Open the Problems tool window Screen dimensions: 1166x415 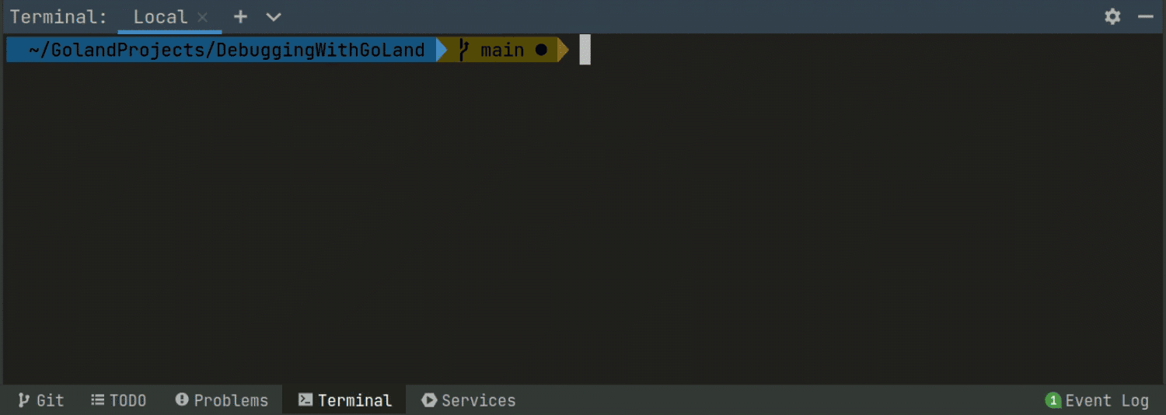tap(222, 400)
